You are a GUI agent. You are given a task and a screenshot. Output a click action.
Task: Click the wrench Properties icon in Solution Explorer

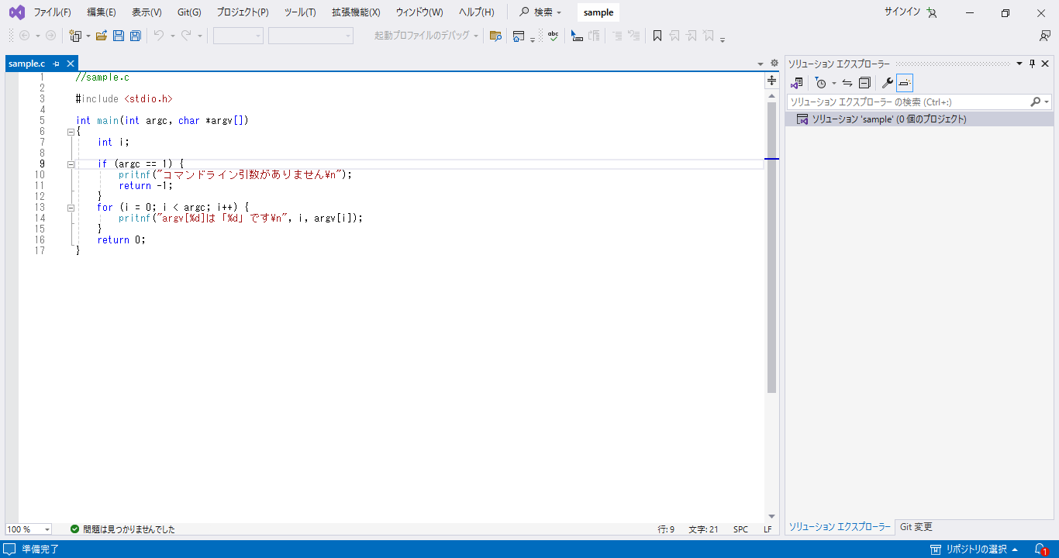click(x=887, y=83)
